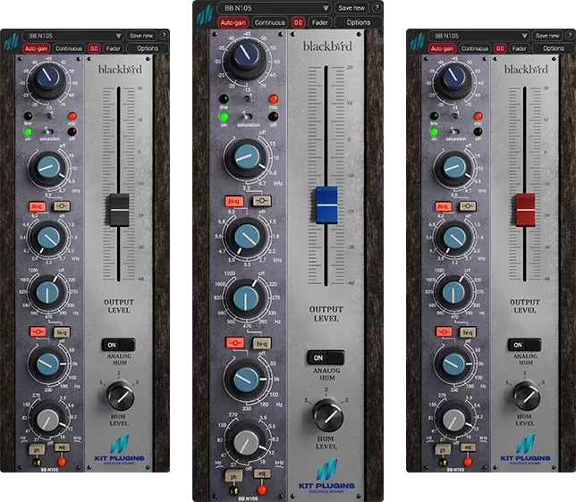Toggle the Analog Hum ON switch in the right plugin
Screen dimensions: 576x502
tap(524, 345)
